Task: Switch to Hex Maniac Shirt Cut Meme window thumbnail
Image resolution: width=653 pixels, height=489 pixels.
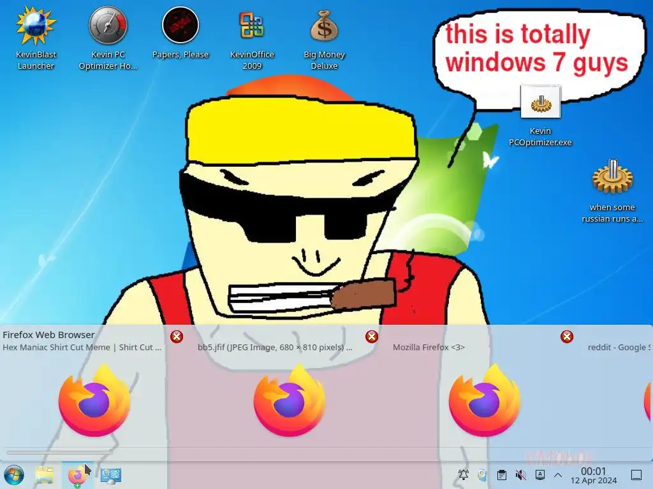Action: 94,400
